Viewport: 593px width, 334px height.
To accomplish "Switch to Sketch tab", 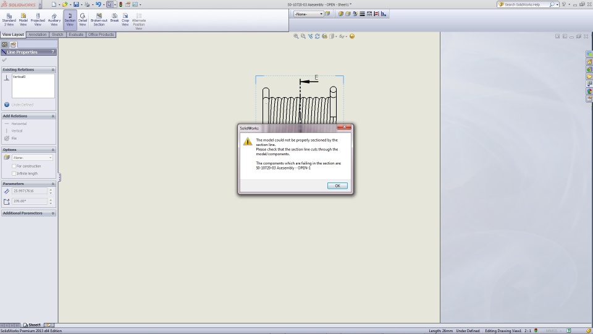I will pos(57,35).
